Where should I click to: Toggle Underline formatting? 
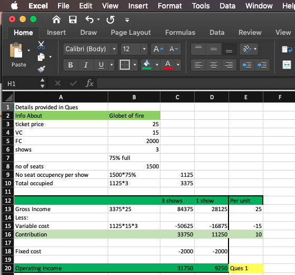click(101, 65)
